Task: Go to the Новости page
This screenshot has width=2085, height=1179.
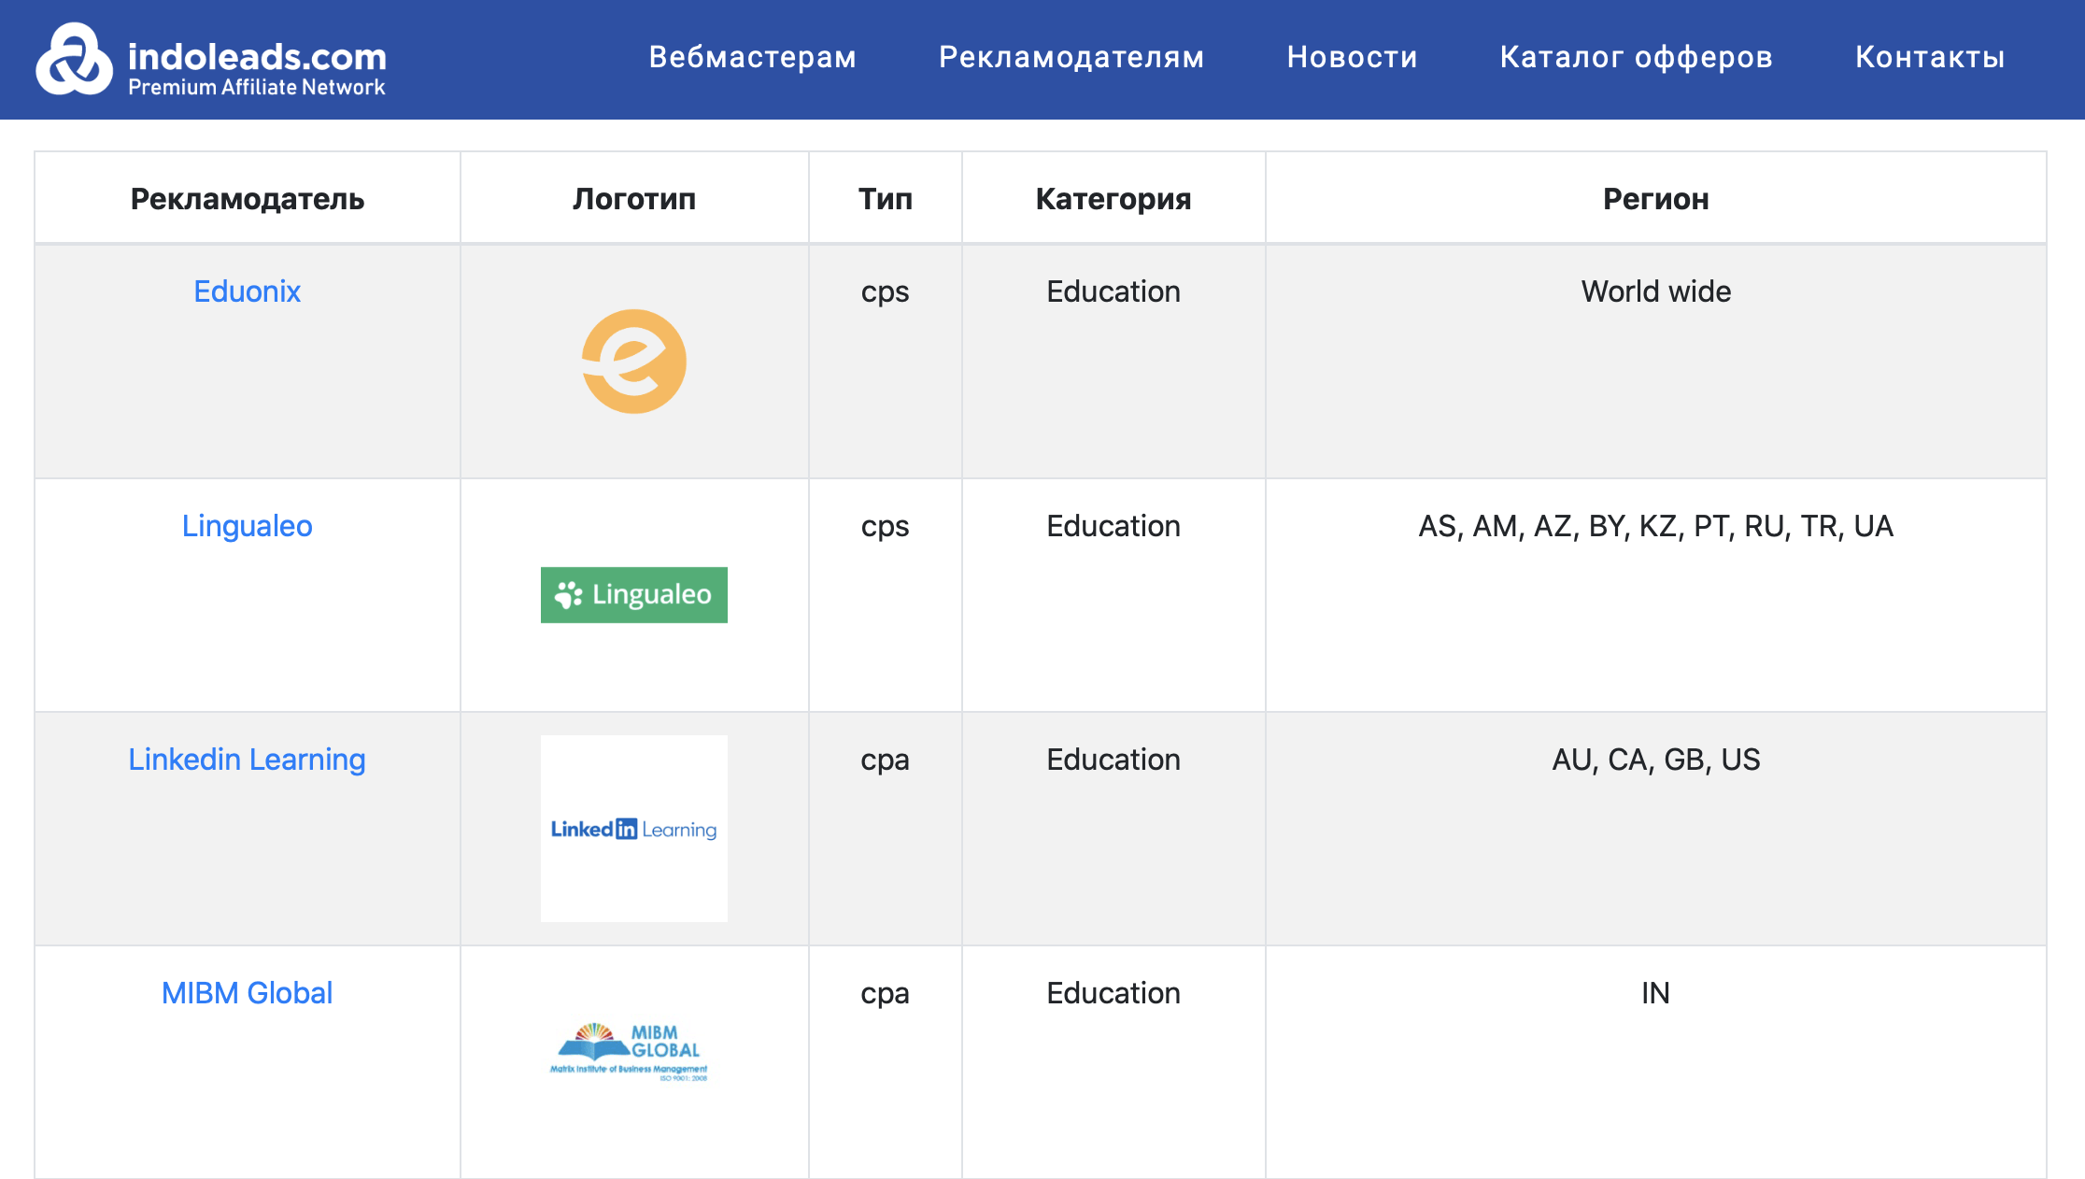Action: coord(1352,57)
